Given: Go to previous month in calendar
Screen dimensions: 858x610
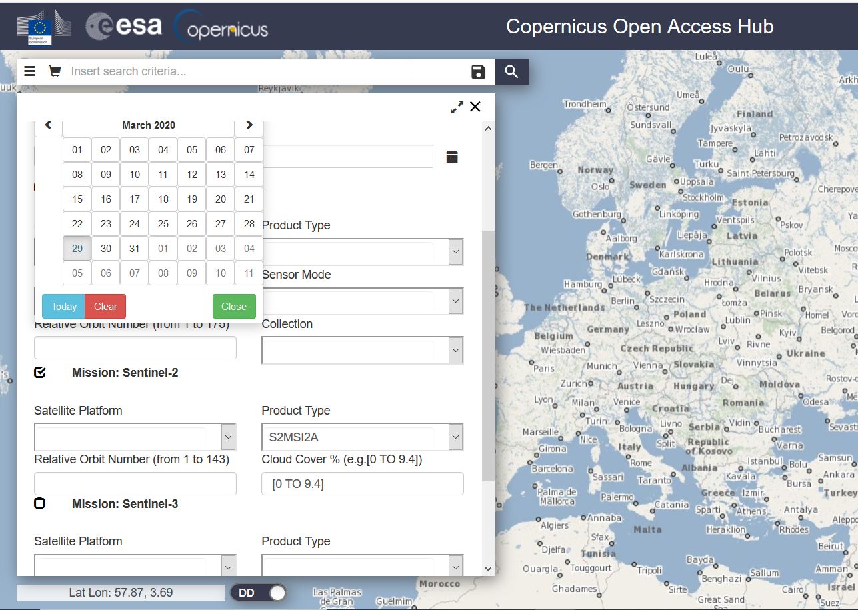Looking at the screenshot, I should pyautogui.click(x=49, y=125).
